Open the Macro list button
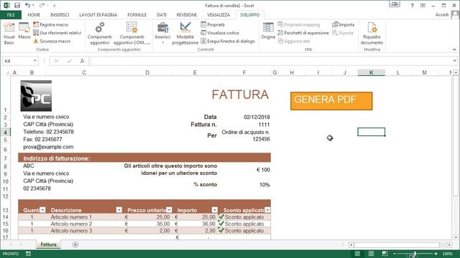460x258 pixels. [x=24, y=31]
